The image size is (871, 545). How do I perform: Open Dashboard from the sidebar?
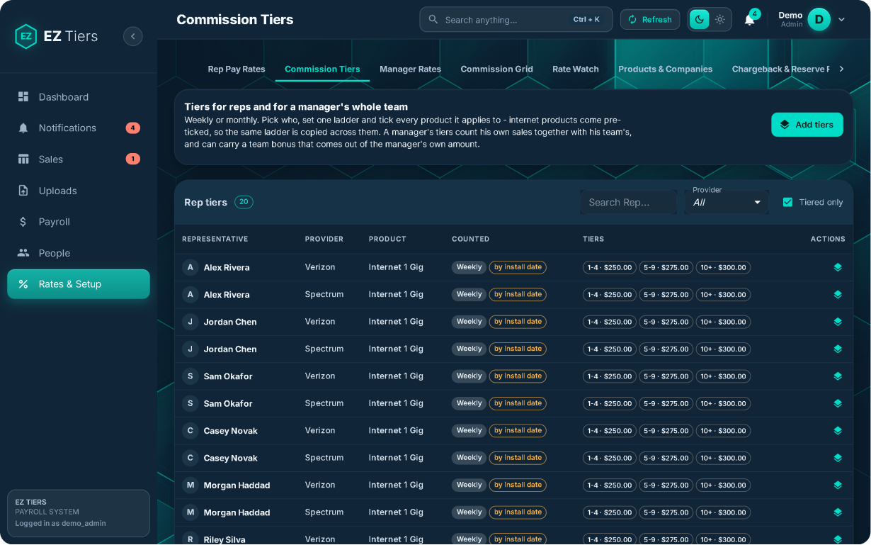tap(79, 97)
